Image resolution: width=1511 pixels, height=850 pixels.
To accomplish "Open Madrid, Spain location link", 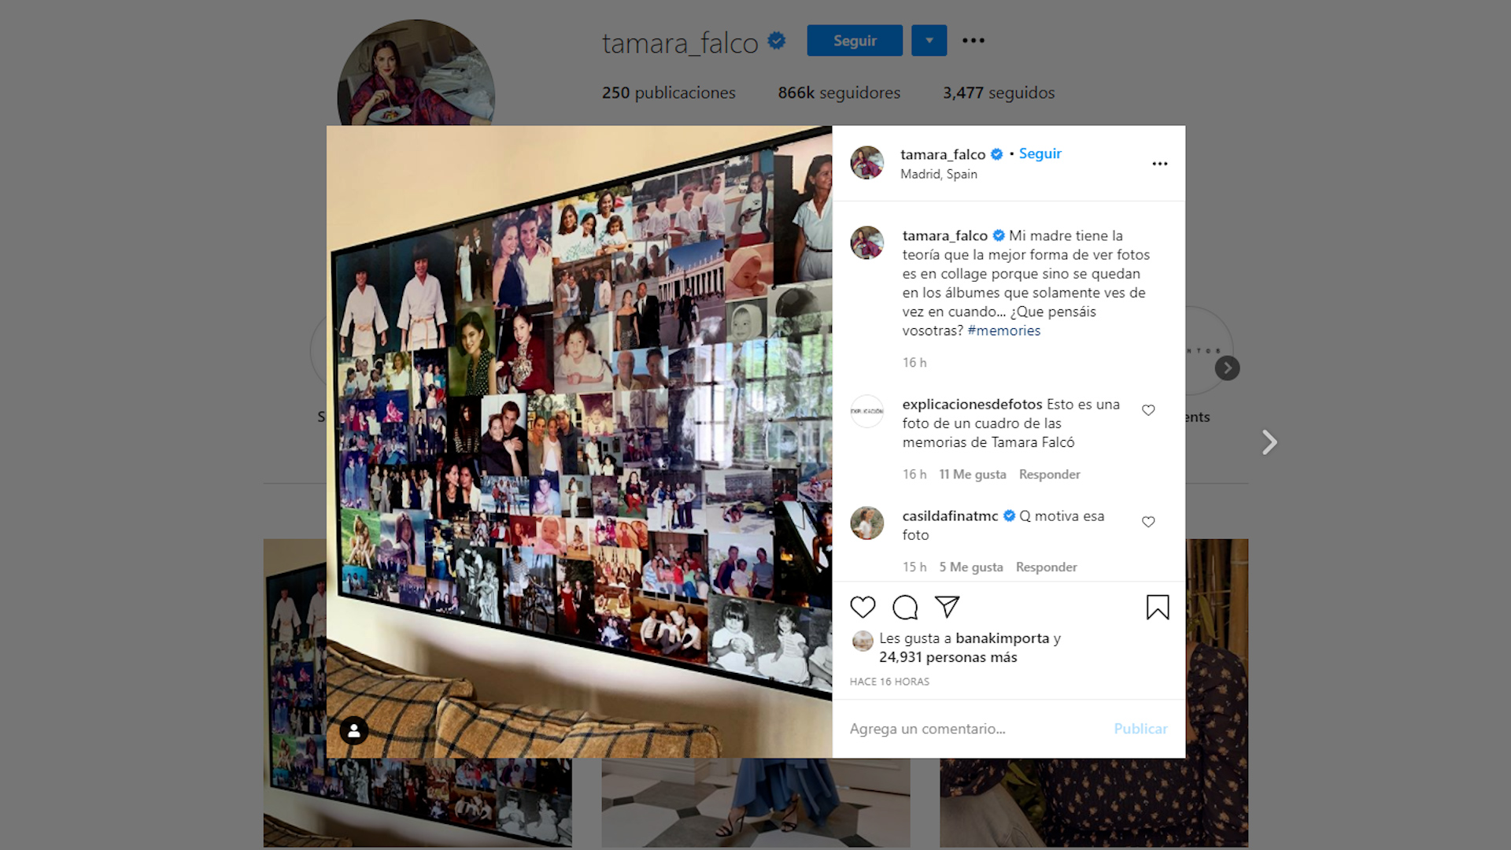I will coord(939,174).
